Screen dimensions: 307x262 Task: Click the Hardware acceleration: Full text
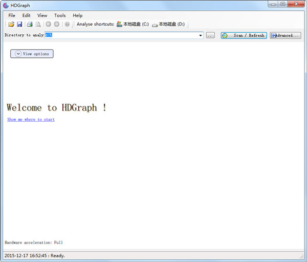pyautogui.click(x=34, y=243)
